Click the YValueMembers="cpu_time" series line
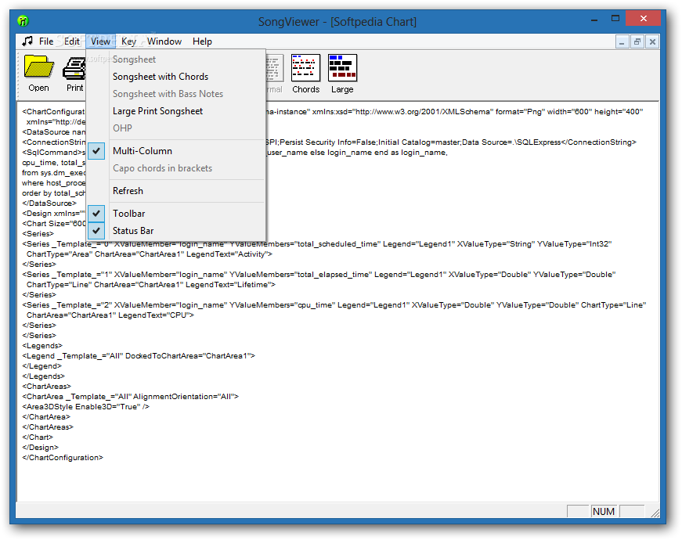This screenshot has height=540, width=682. 334,304
